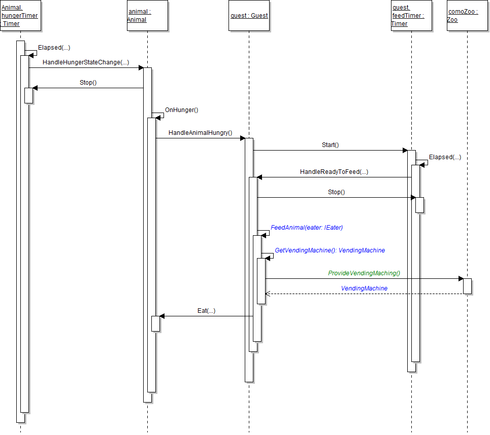Select the Stop() label below HandleReadyToFeed
The height and width of the screenshot is (435, 490).
pyautogui.click(x=336, y=192)
